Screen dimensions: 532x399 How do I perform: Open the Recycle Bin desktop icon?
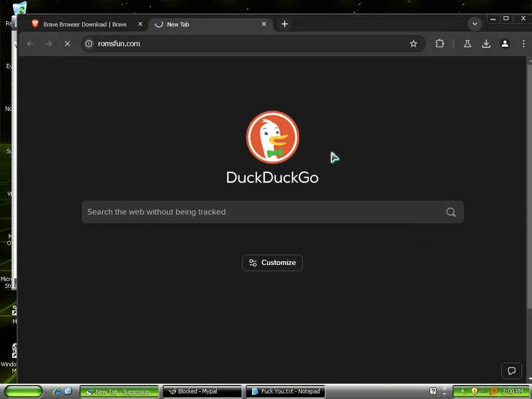[x=19, y=8]
